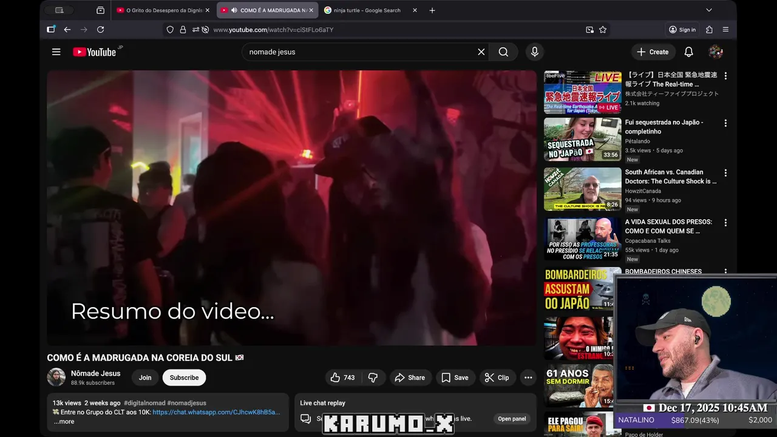
Task: Reload the page in browser
Action: pos(101,30)
